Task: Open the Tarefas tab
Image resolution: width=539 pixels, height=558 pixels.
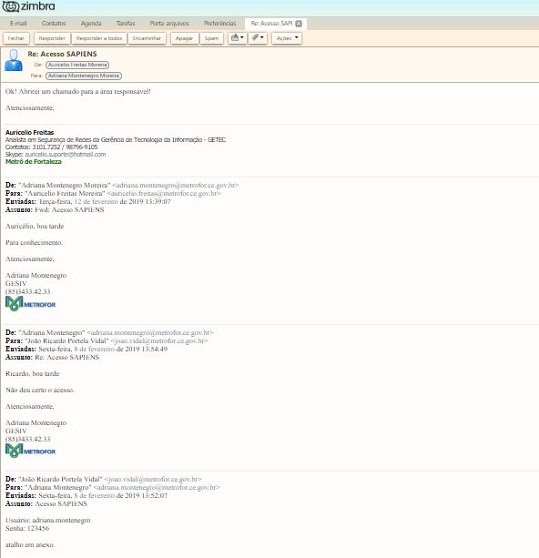Action: 126,24
